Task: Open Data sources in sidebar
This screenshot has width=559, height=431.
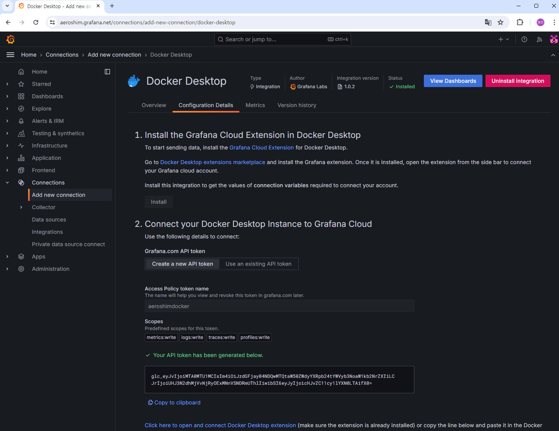Action: [x=49, y=220]
